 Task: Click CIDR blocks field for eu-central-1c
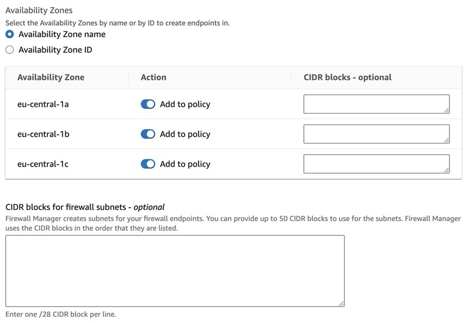click(x=376, y=164)
